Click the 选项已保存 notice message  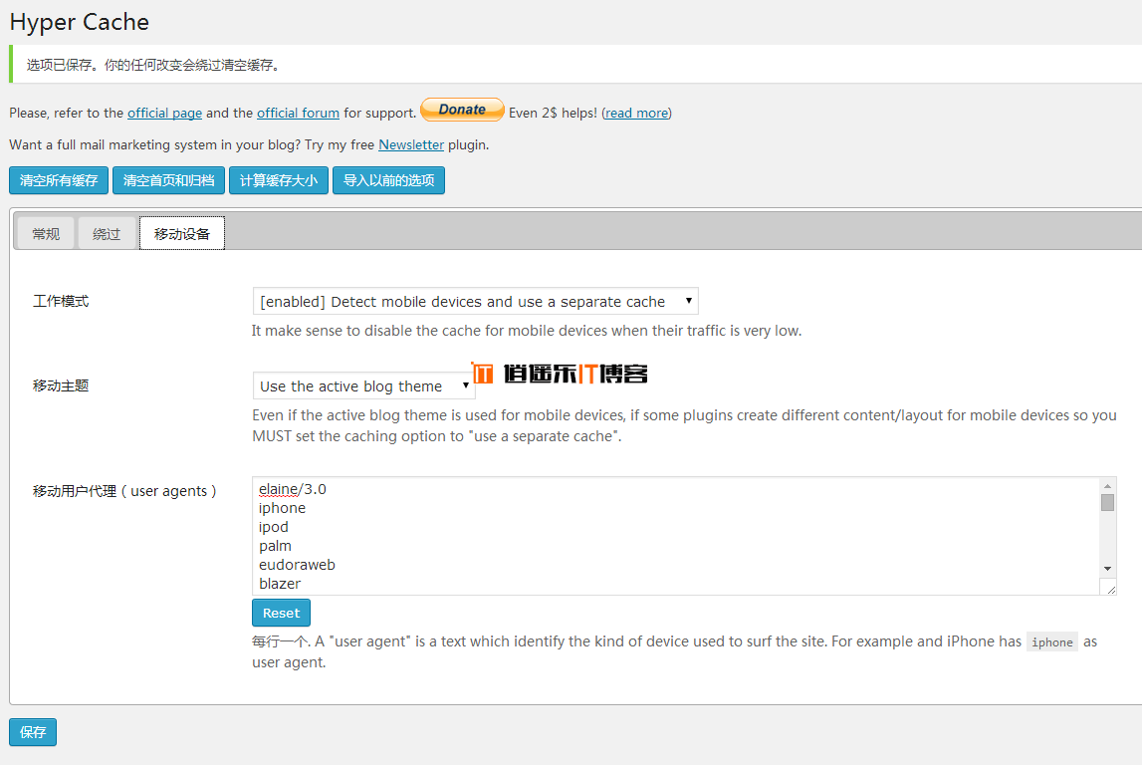click(153, 65)
